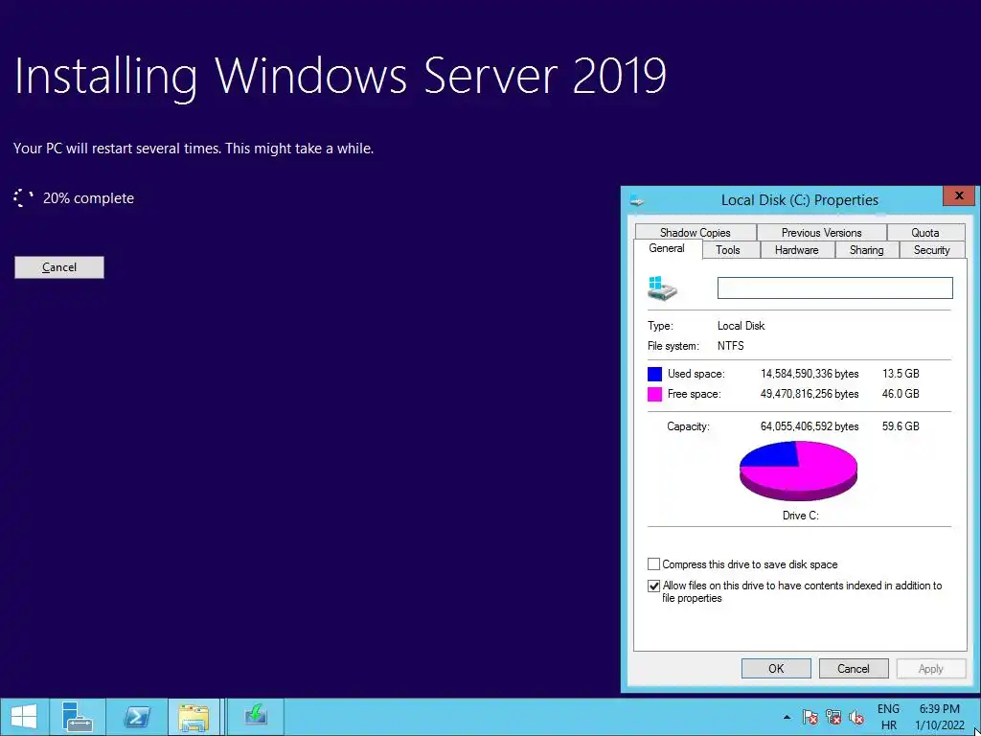
Task: Open the Quota tab
Action: [925, 232]
